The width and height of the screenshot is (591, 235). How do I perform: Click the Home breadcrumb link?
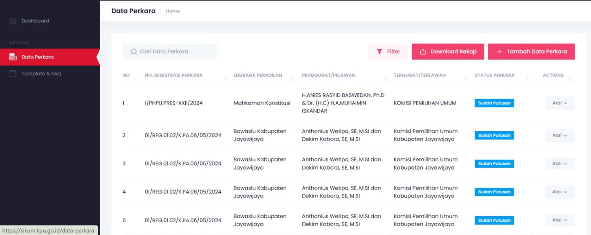[172, 11]
